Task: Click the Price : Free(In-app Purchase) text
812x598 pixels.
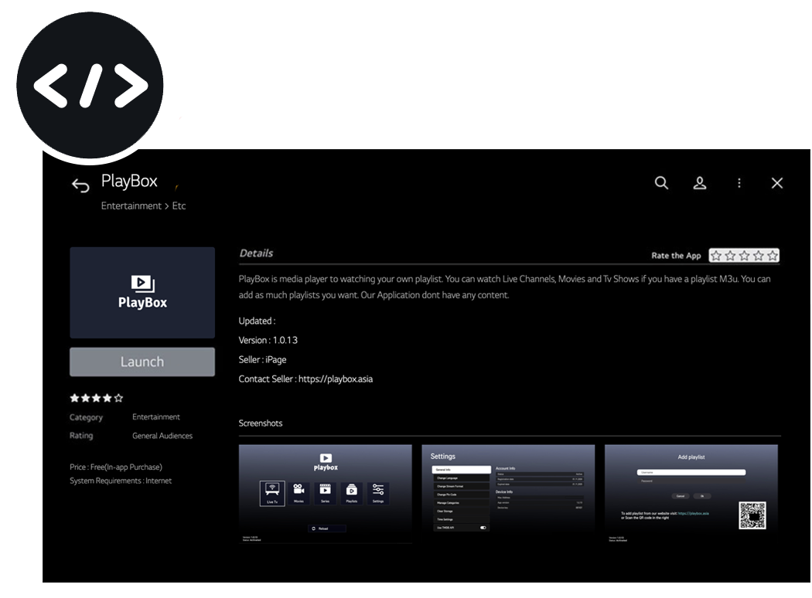Action: click(x=116, y=467)
